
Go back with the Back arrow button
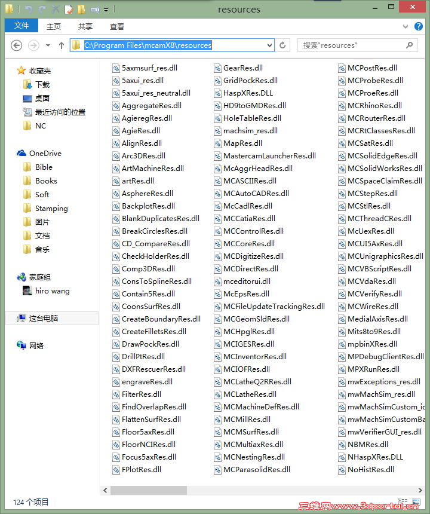(16, 45)
